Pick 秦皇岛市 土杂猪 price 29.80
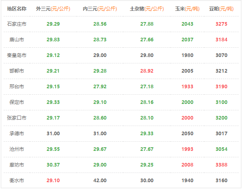 tap(147, 55)
